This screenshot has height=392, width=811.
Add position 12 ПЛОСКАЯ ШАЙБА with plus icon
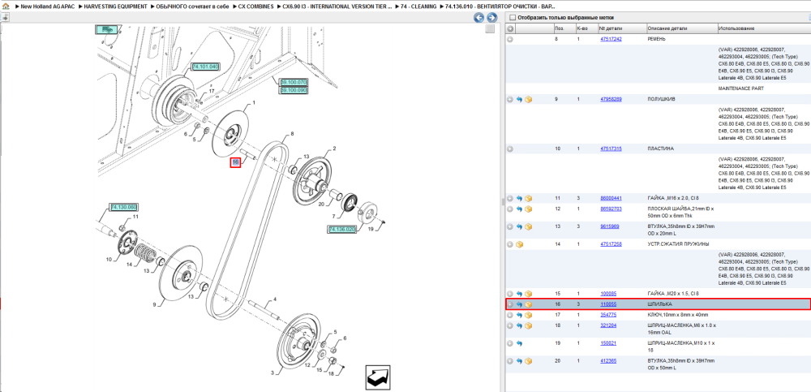coord(510,209)
